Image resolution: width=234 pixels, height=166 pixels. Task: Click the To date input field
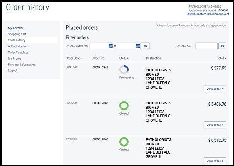click(x=129, y=46)
